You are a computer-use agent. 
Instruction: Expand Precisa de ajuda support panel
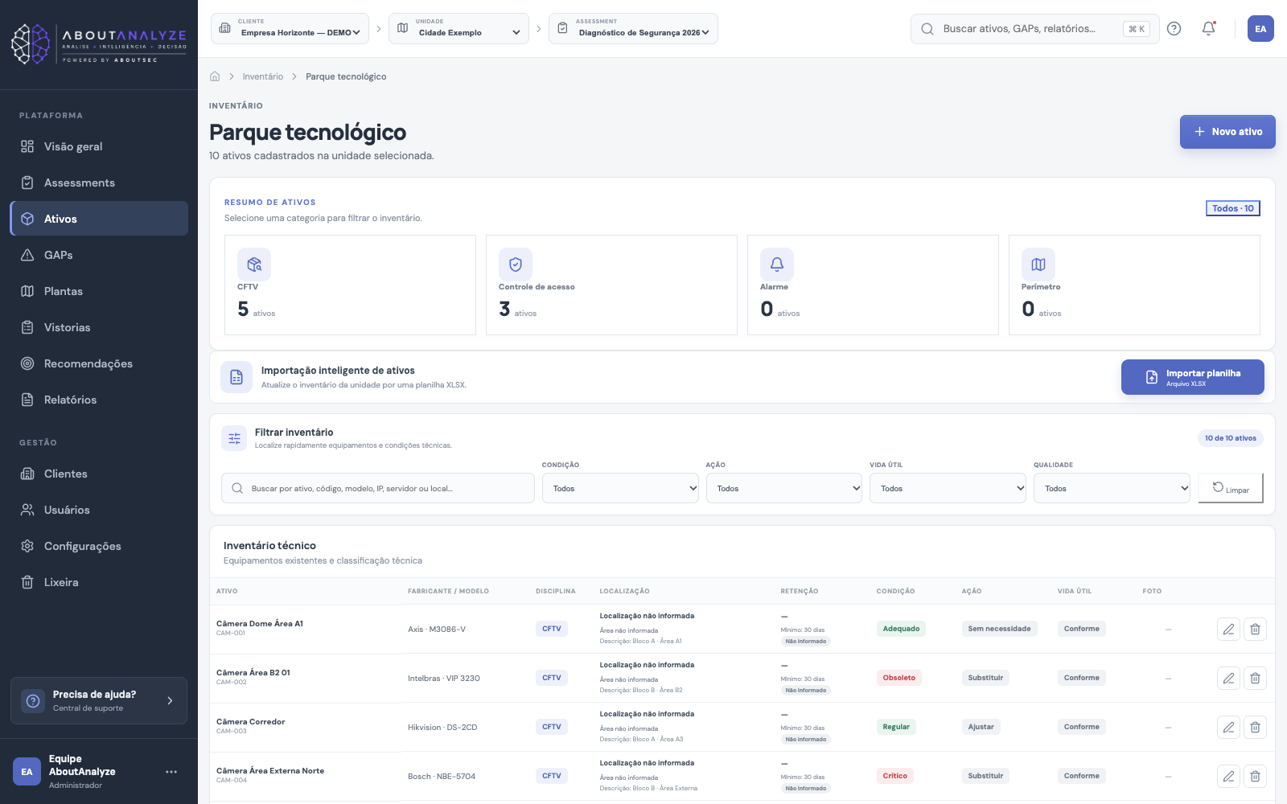[99, 701]
